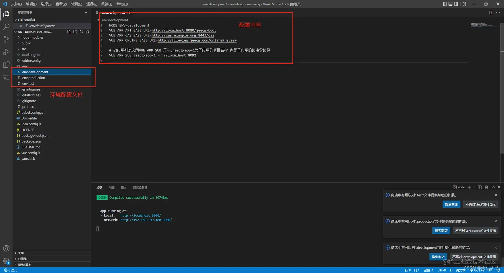
Task: Click 搜索商店 for .test file notification
Action: 451,204
